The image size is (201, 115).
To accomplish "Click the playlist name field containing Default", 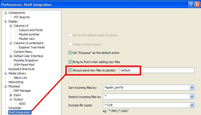I will [157, 70].
